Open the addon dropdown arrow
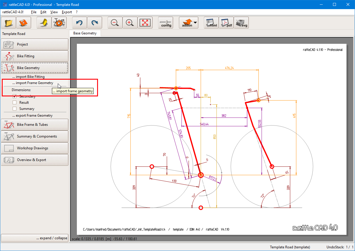355x251 pixels. (195, 23)
